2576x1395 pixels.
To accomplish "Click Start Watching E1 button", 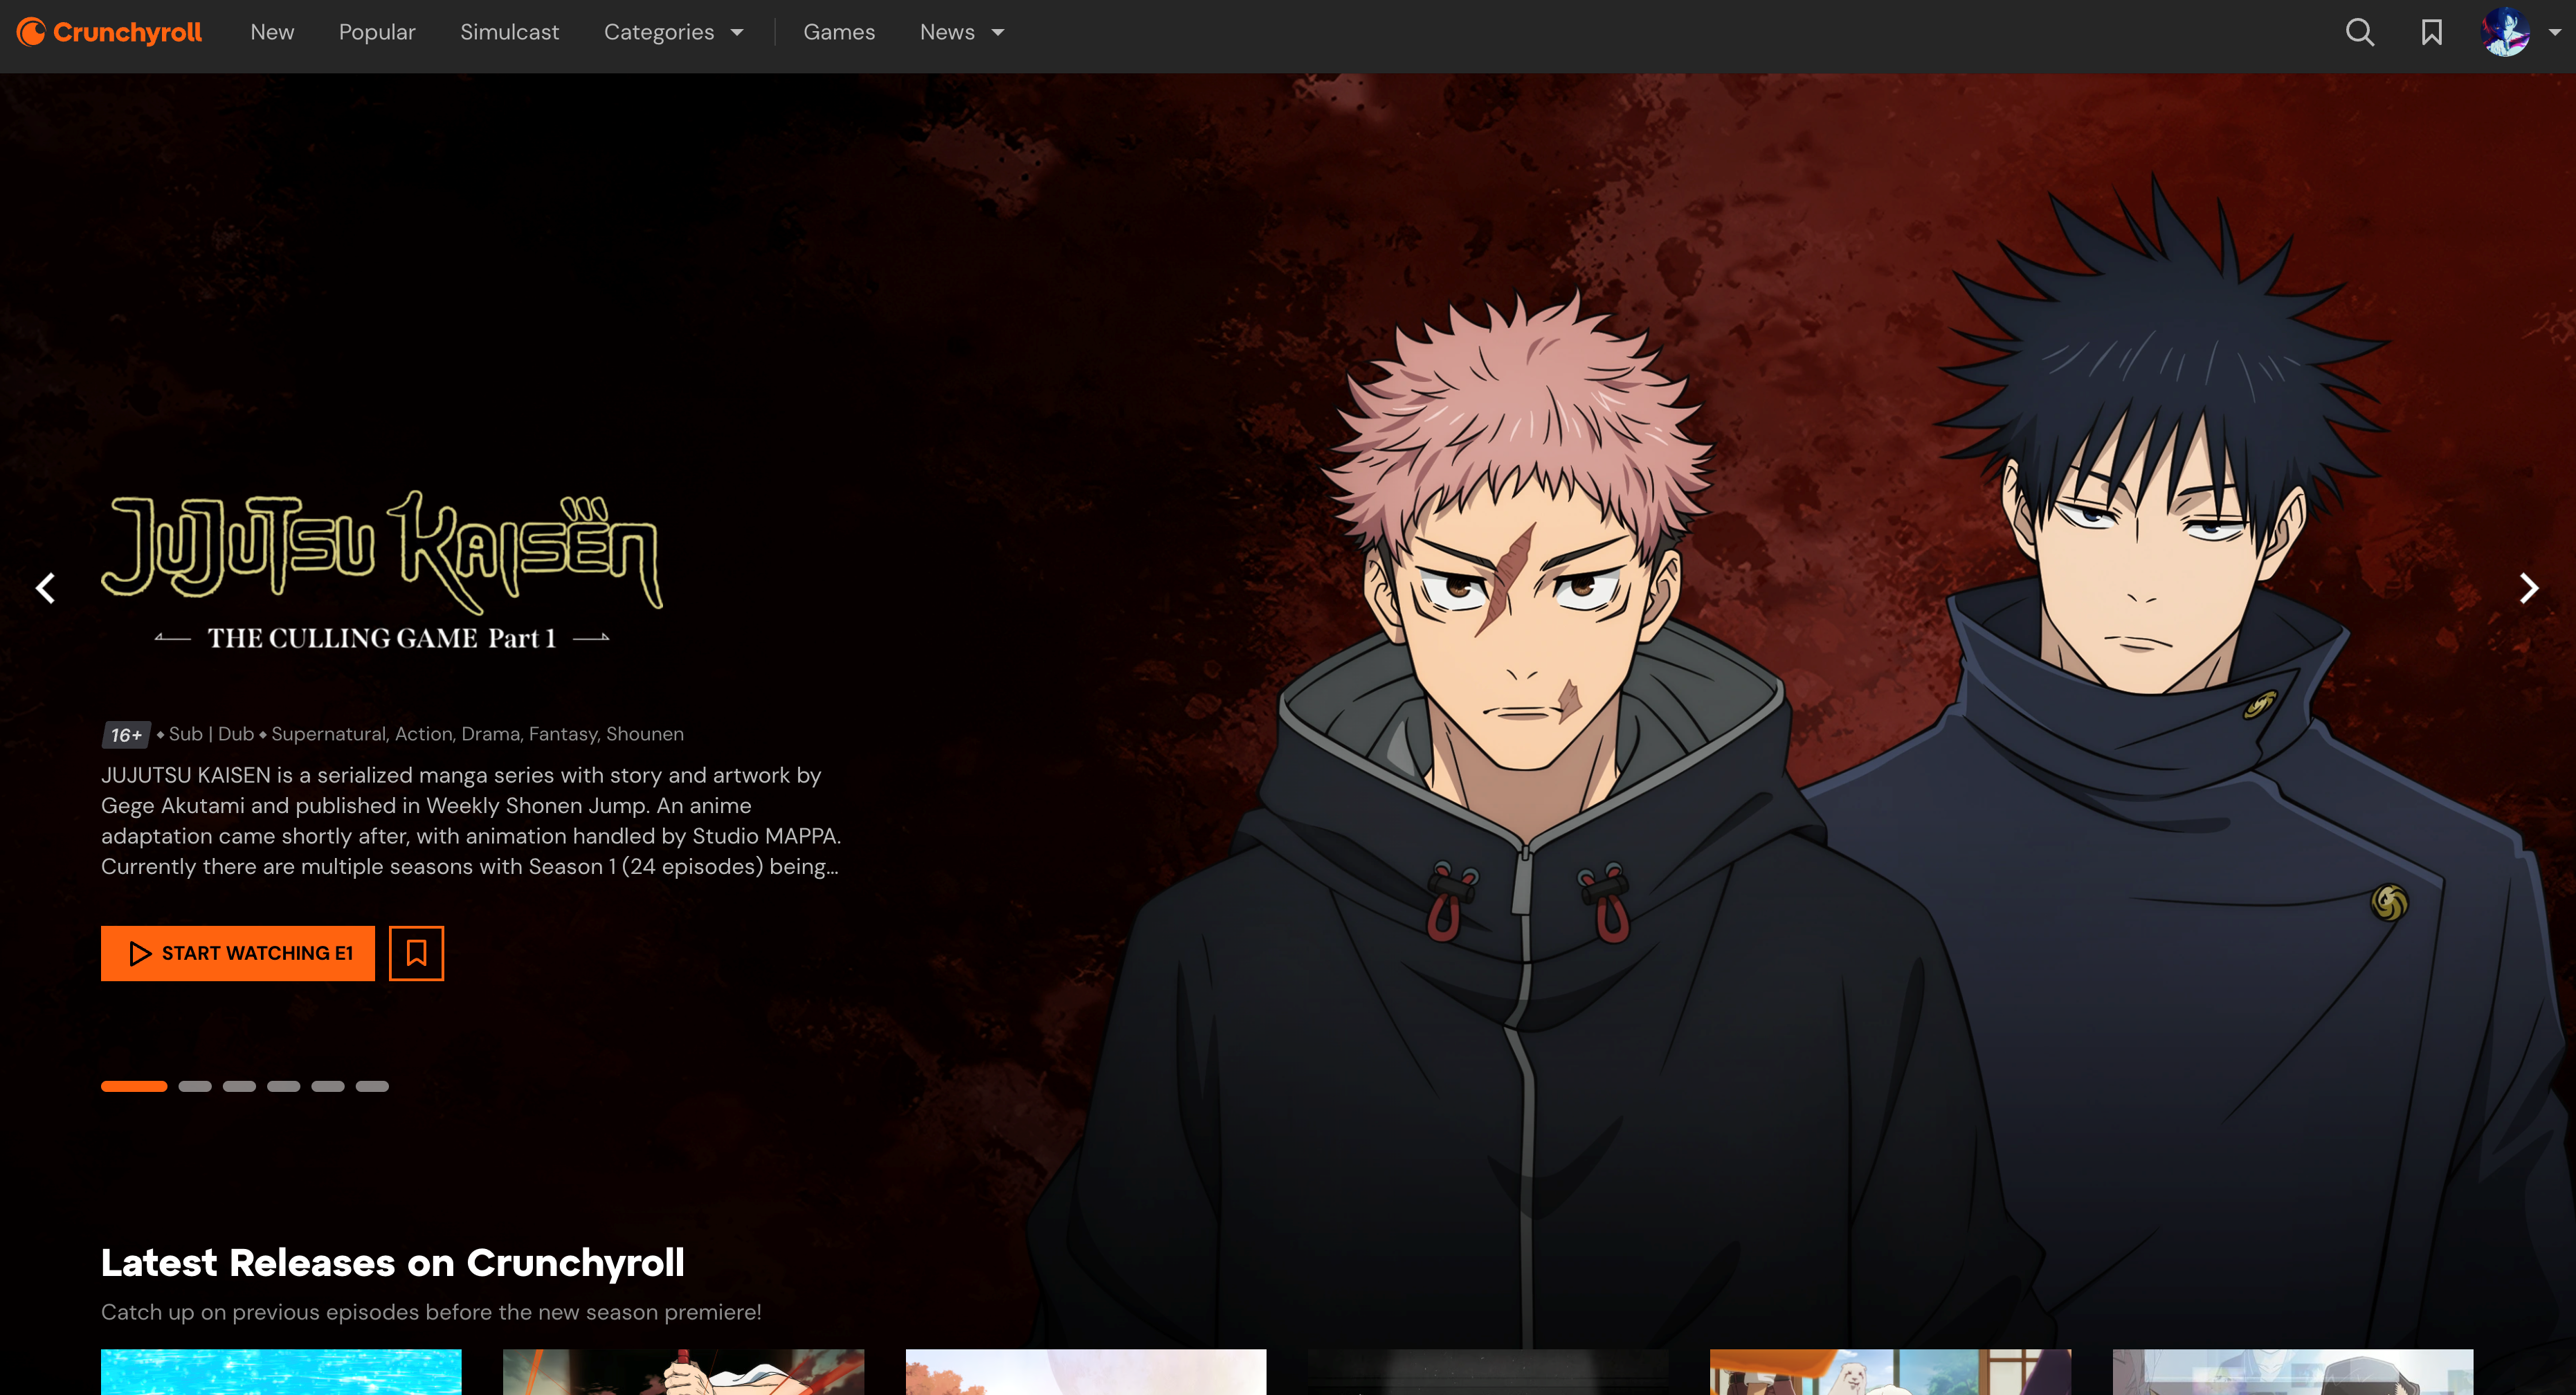I will click(x=238, y=953).
